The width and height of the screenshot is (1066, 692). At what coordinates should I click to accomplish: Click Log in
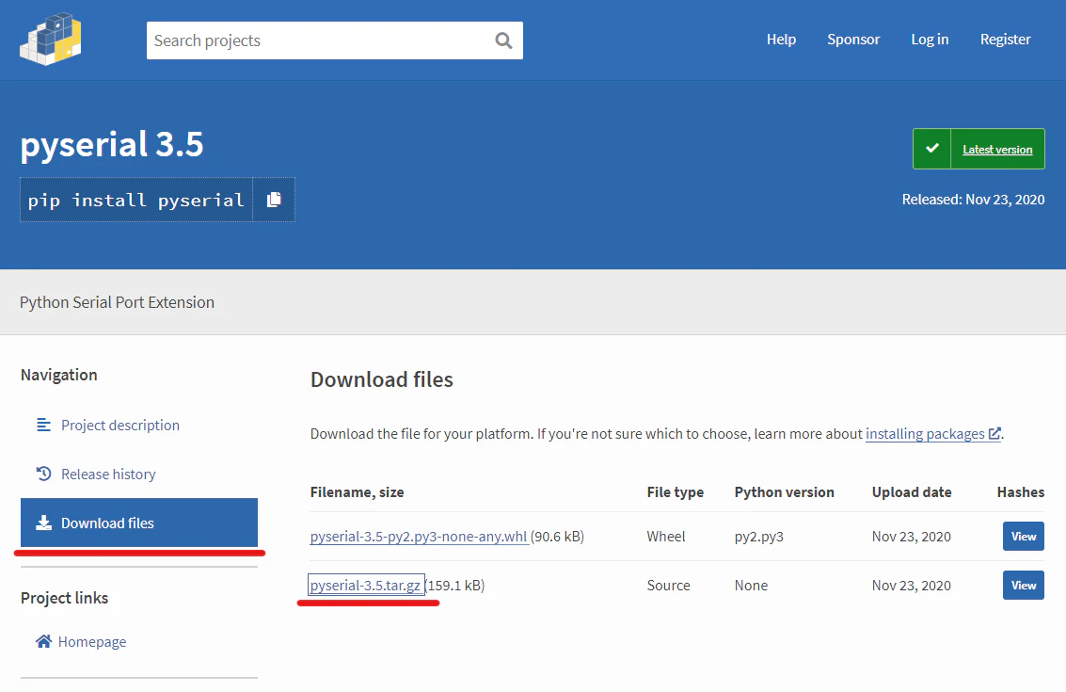[x=930, y=40]
